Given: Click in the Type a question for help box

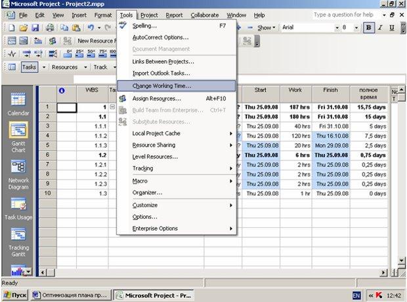Looking at the screenshot, I should click(343, 15).
